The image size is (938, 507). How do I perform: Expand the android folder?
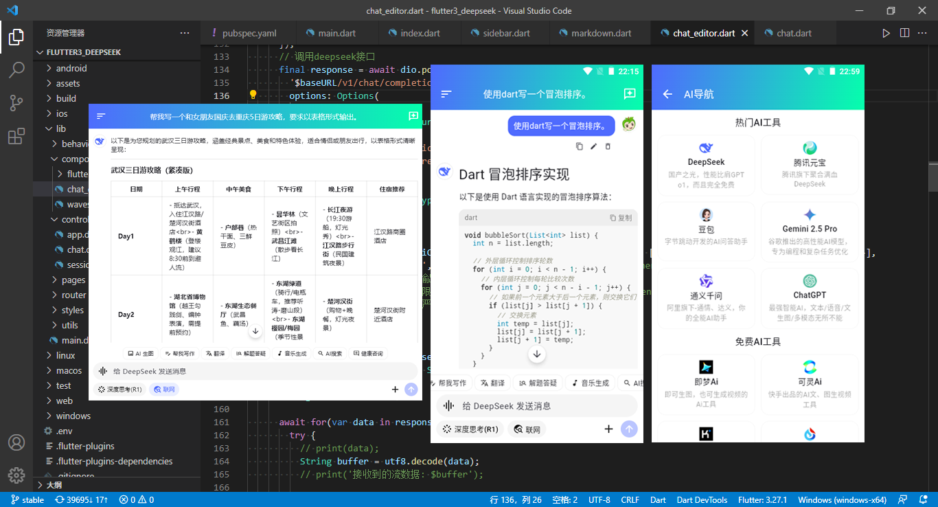(x=71, y=68)
